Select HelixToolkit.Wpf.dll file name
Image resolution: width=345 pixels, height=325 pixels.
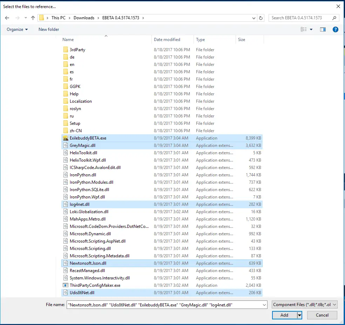pyautogui.click(x=88, y=160)
